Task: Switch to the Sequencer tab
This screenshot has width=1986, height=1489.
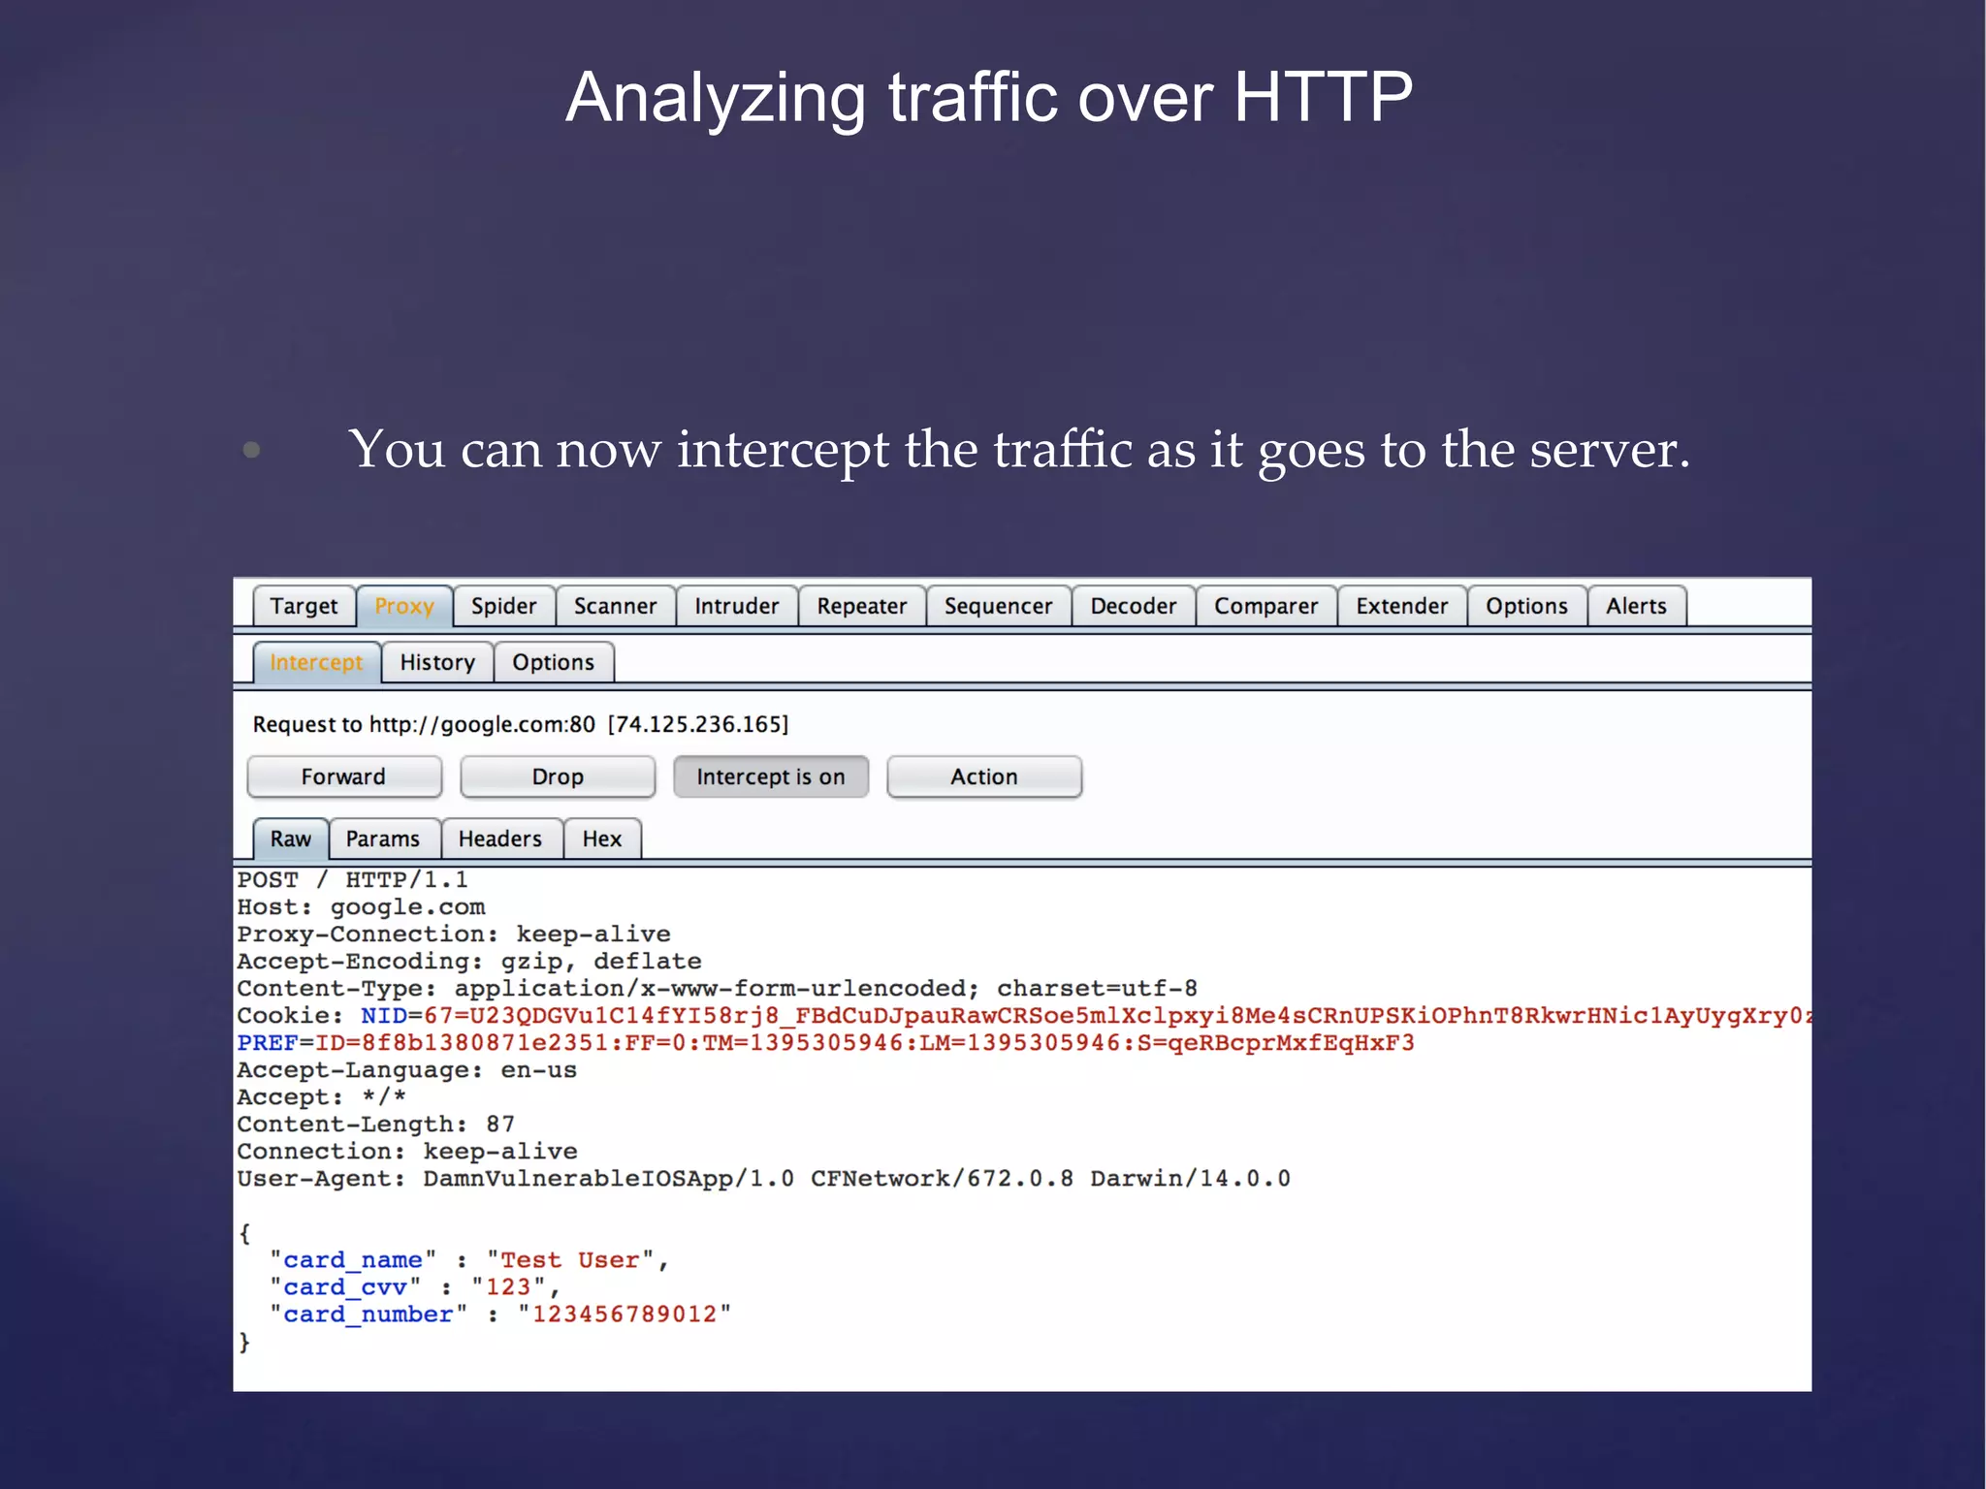Action: [x=998, y=606]
